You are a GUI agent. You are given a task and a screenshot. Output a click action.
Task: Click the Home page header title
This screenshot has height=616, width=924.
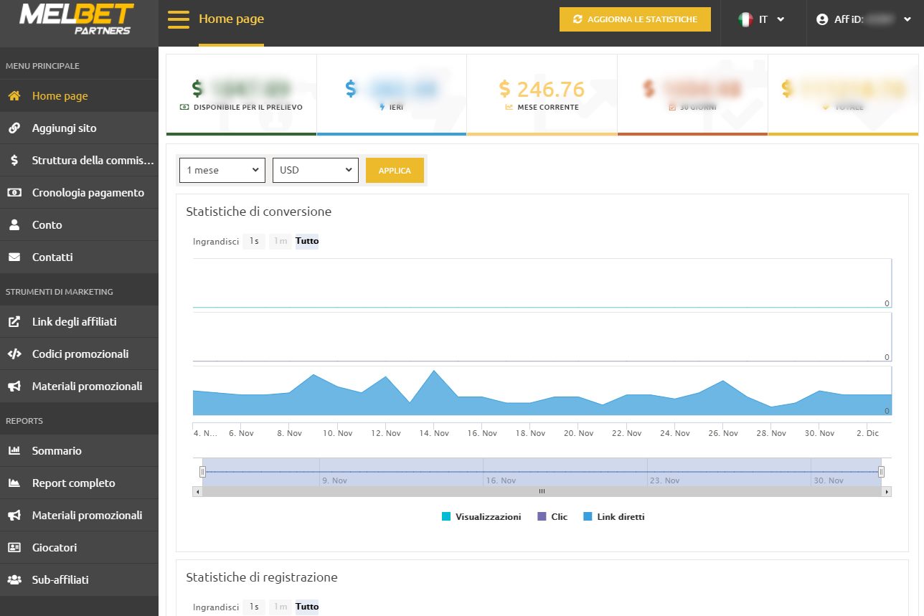click(x=231, y=19)
